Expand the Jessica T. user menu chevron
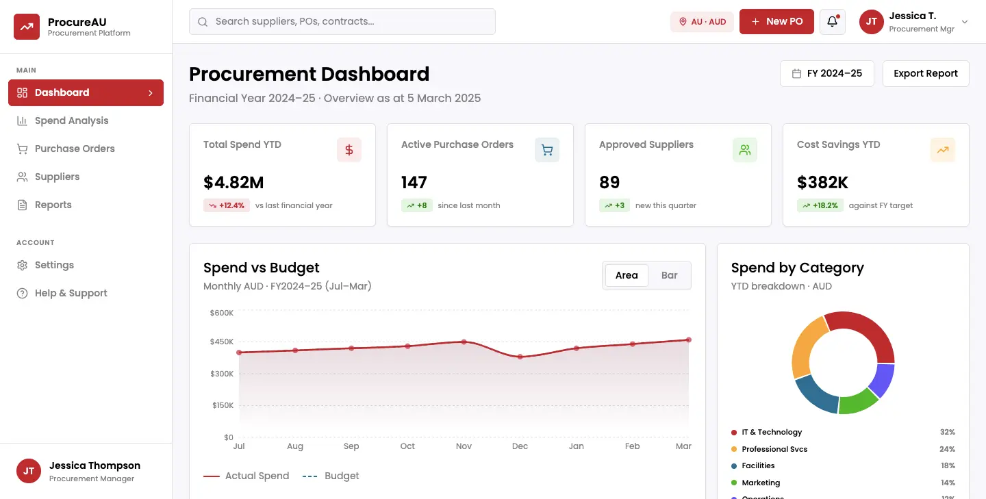Image resolution: width=986 pixels, height=499 pixels. pos(965,22)
